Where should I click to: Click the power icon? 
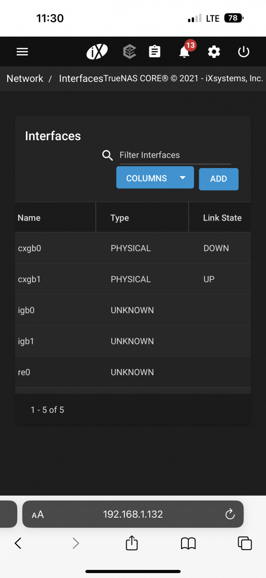click(x=244, y=52)
